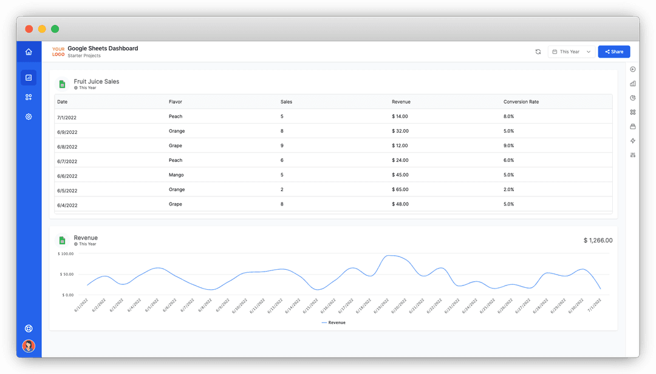
Task: Click the storage box icon in right rail
Action: [633, 127]
